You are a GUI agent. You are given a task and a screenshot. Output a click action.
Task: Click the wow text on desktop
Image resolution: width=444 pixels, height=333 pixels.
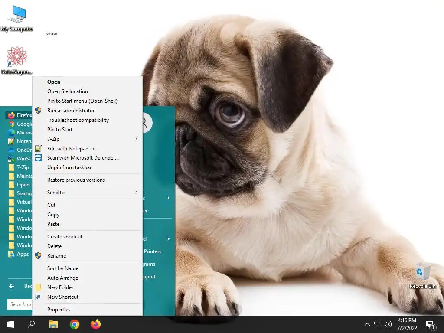52,33
